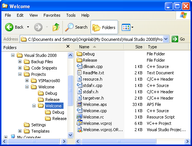The height and width of the screenshot is (146, 192).
Task: Click file list horizontal scroll right arrow
Action: (x=187, y=141)
